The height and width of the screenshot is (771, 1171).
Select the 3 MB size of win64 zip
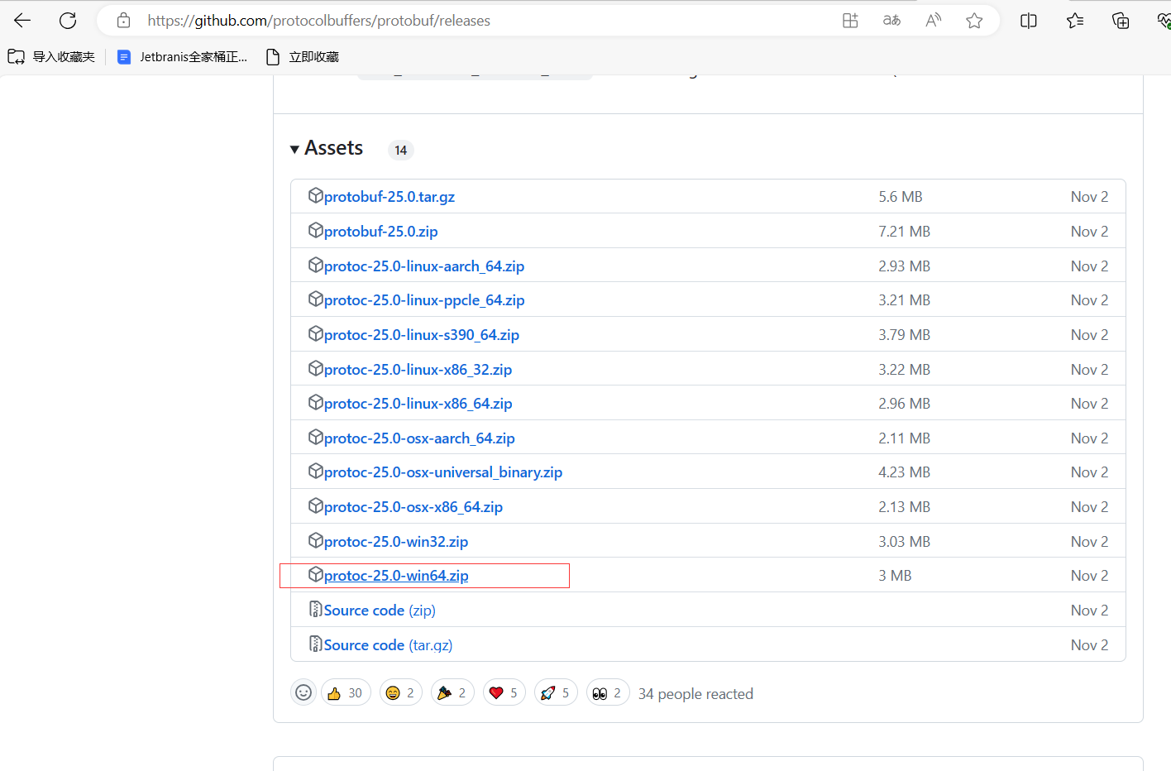click(x=895, y=576)
